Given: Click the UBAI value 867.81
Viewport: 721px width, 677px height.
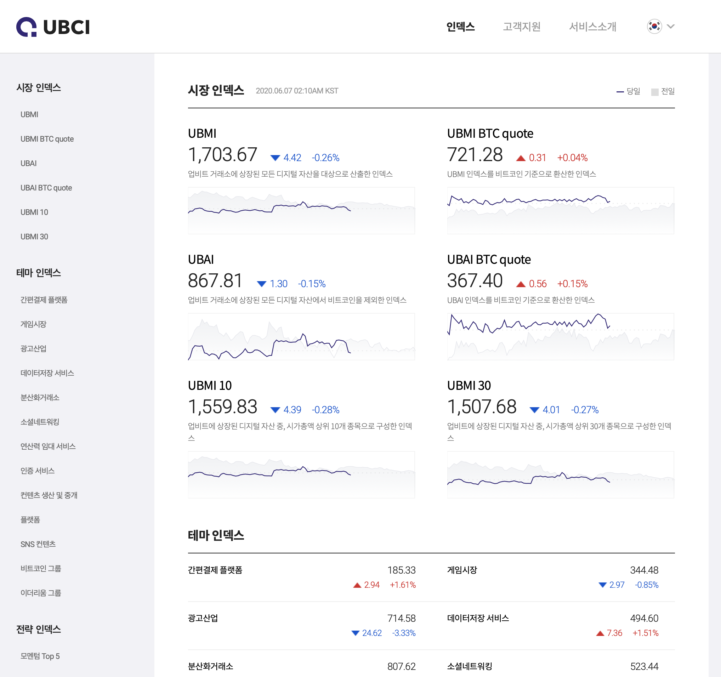Looking at the screenshot, I should 215,281.
